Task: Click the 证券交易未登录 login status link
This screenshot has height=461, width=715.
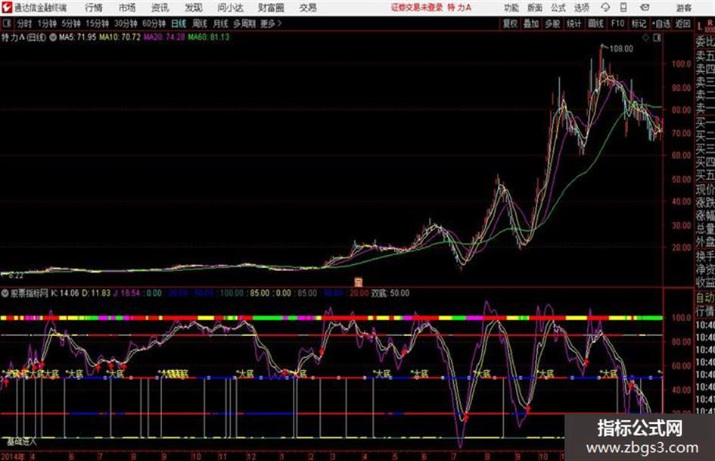Action: point(417,8)
